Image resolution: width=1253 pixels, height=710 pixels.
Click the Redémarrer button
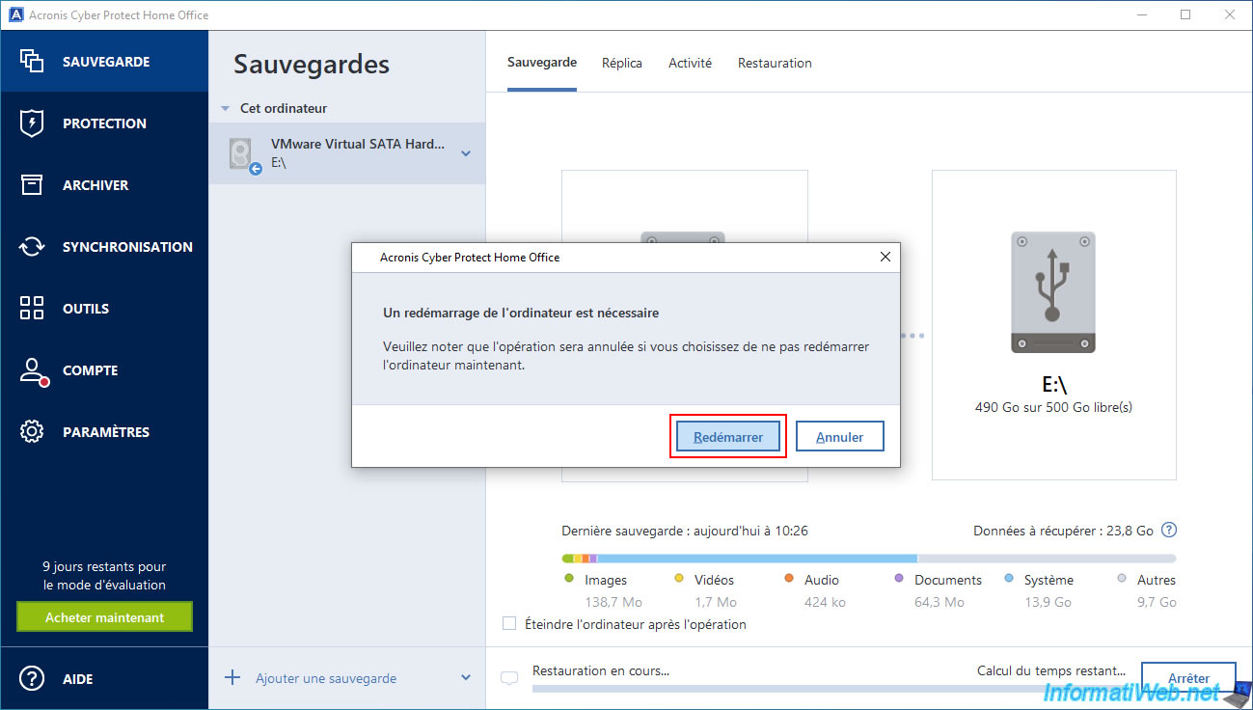click(x=728, y=437)
